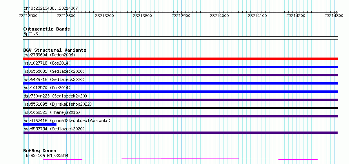Image resolution: width=349 pixels, height=164 pixels.
Task: Click the 8p21.3 band line
Action: click(x=180, y=38)
